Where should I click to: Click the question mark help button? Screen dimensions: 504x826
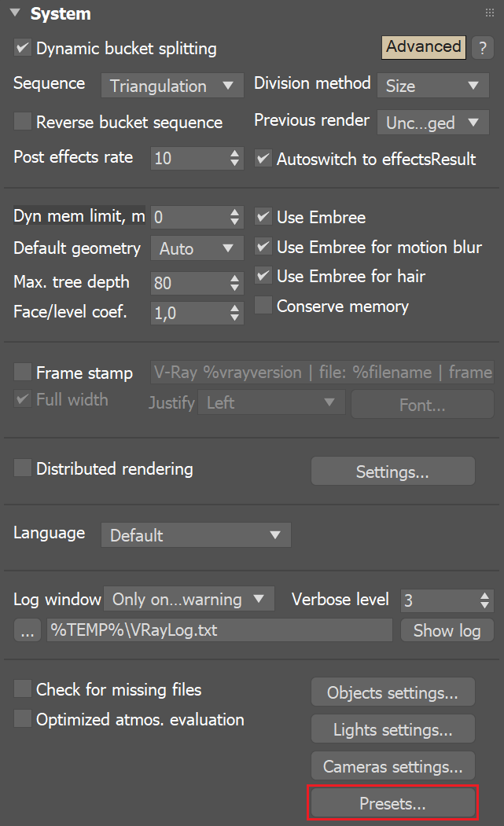click(481, 48)
